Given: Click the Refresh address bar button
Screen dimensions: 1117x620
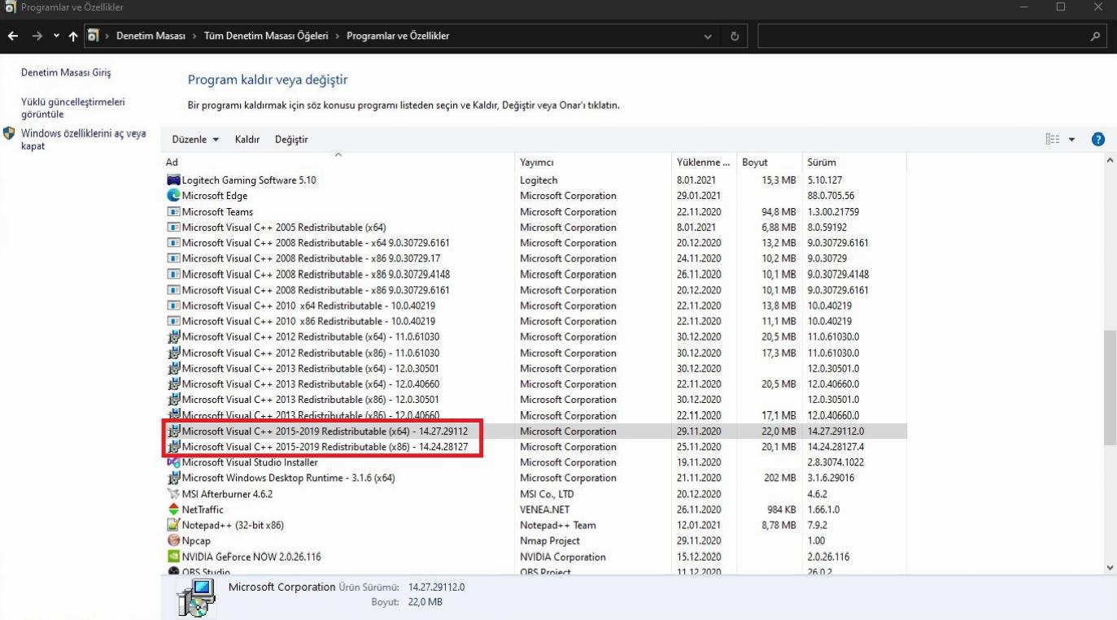Looking at the screenshot, I should [x=735, y=37].
